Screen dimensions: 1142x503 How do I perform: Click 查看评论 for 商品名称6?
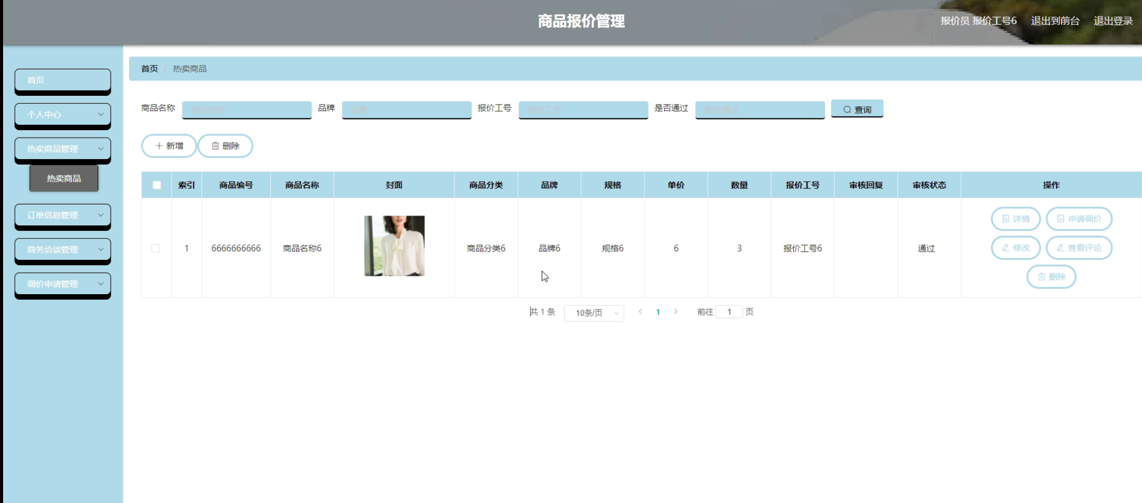coord(1079,248)
